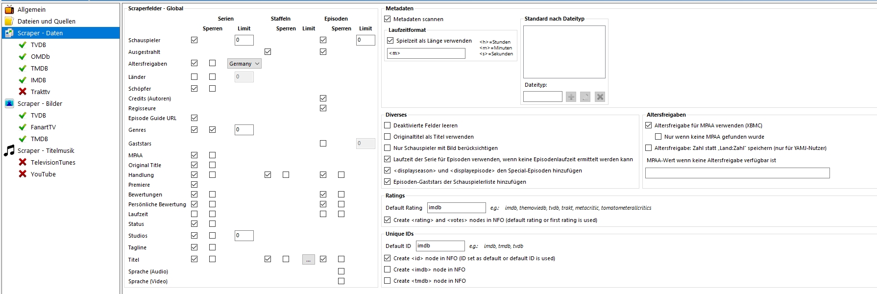Toggle Premiere Serien checkbox
The width and height of the screenshot is (877, 294).
(x=195, y=185)
